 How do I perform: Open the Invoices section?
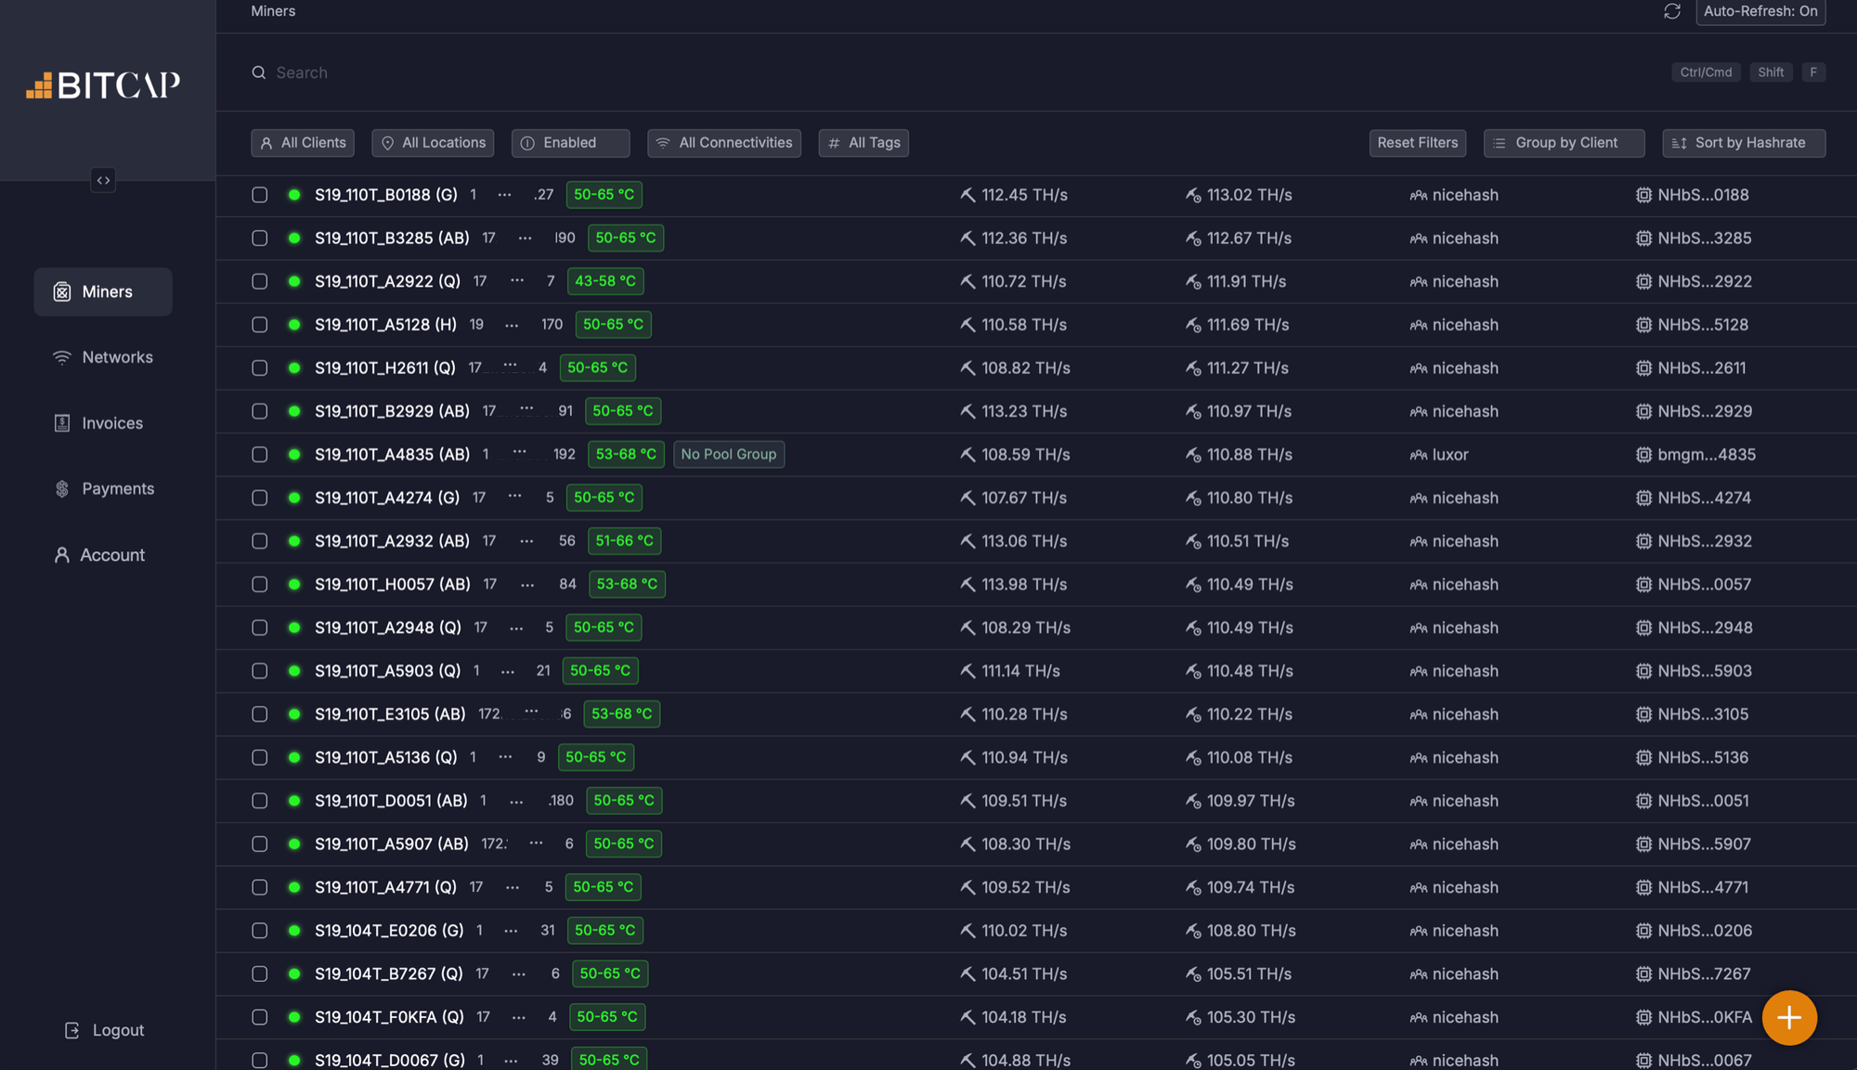(103, 422)
